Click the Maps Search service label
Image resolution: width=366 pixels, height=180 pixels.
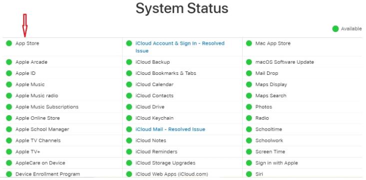[x=271, y=96]
